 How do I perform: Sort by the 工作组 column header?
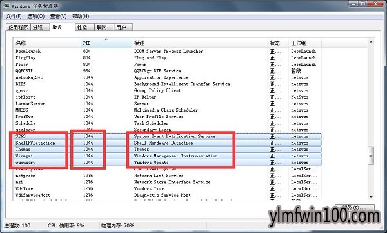[x=305, y=43]
